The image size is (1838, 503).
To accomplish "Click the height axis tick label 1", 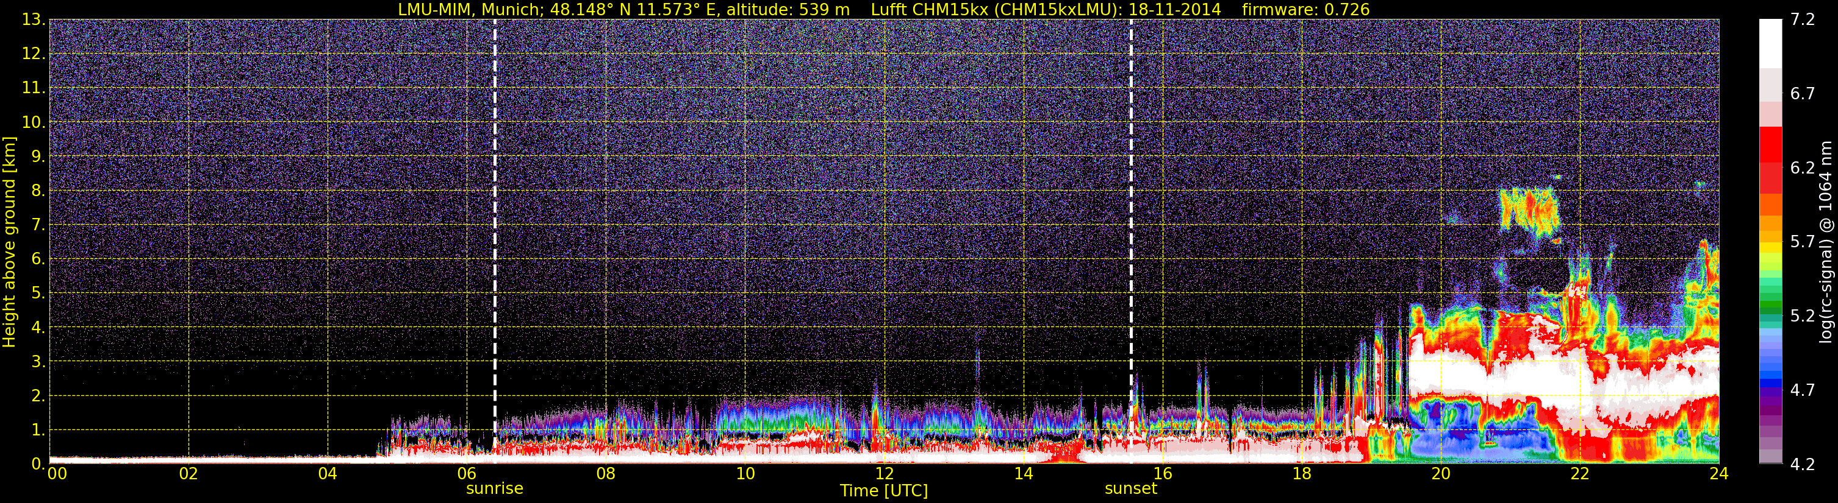I will tap(38, 431).
